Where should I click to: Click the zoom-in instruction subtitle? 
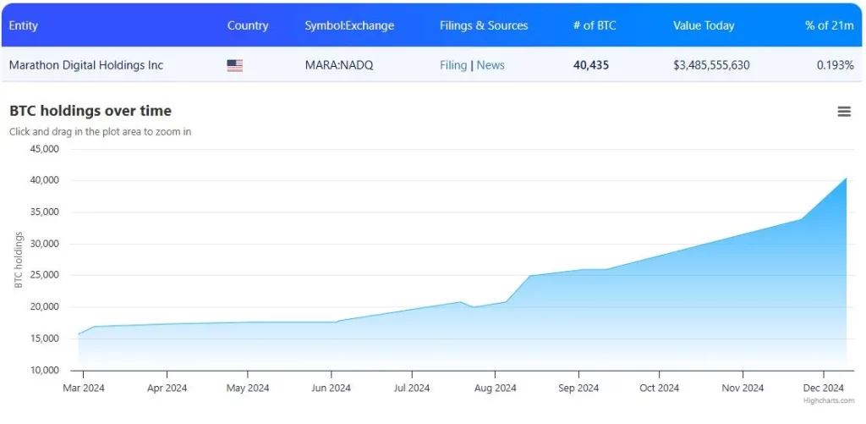(x=101, y=132)
